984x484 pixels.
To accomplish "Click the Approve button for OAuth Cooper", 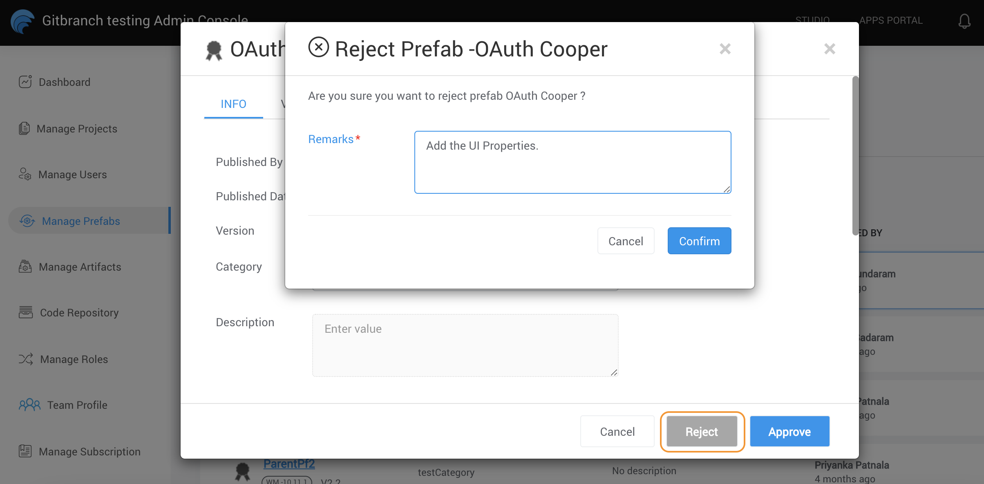I will (x=789, y=431).
